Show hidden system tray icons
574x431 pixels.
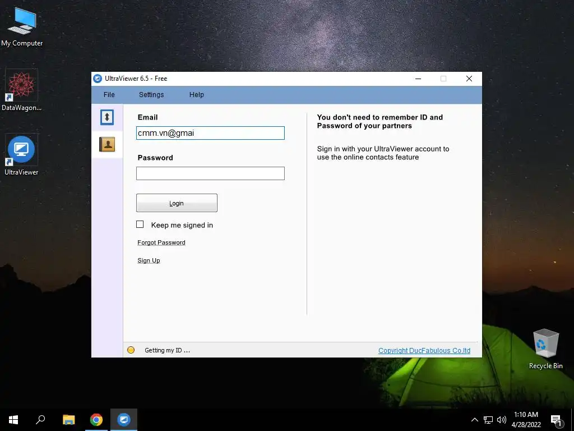point(474,420)
